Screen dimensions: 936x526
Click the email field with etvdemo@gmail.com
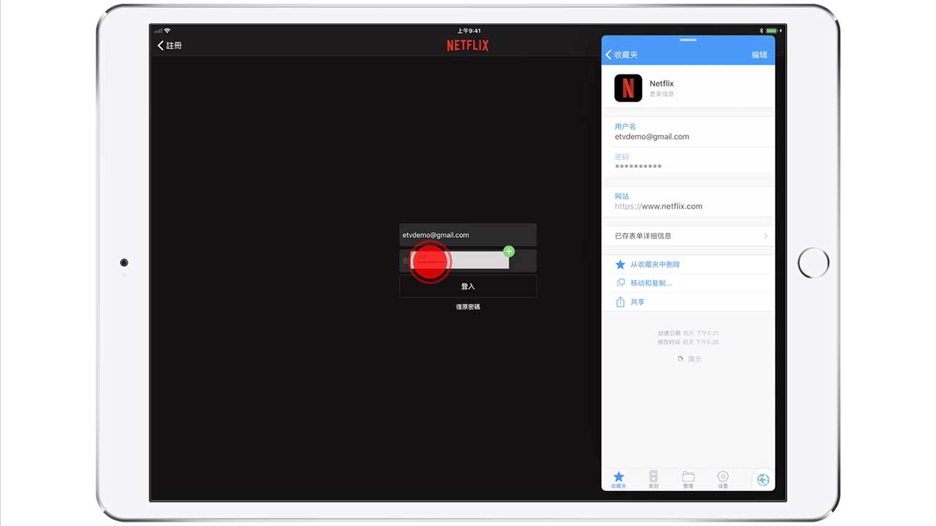click(x=468, y=235)
